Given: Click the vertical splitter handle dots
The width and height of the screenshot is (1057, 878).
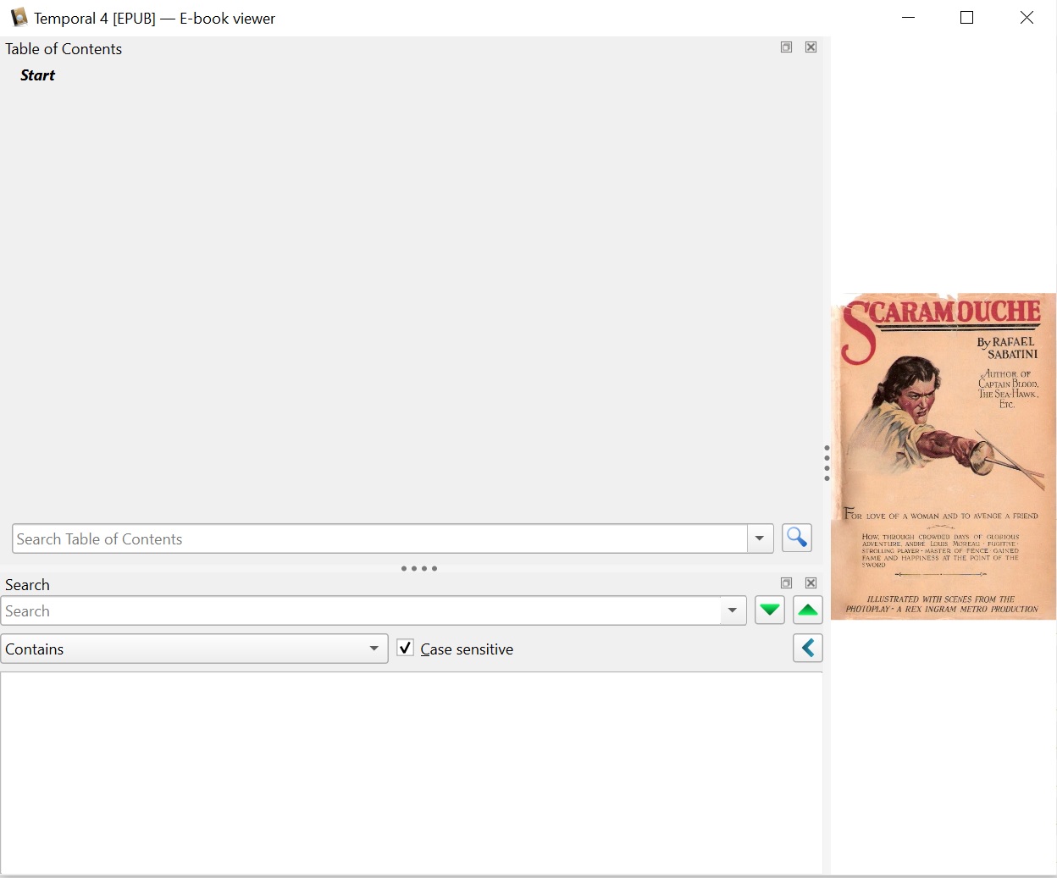Looking at the screenshot, I should (827, 463).
